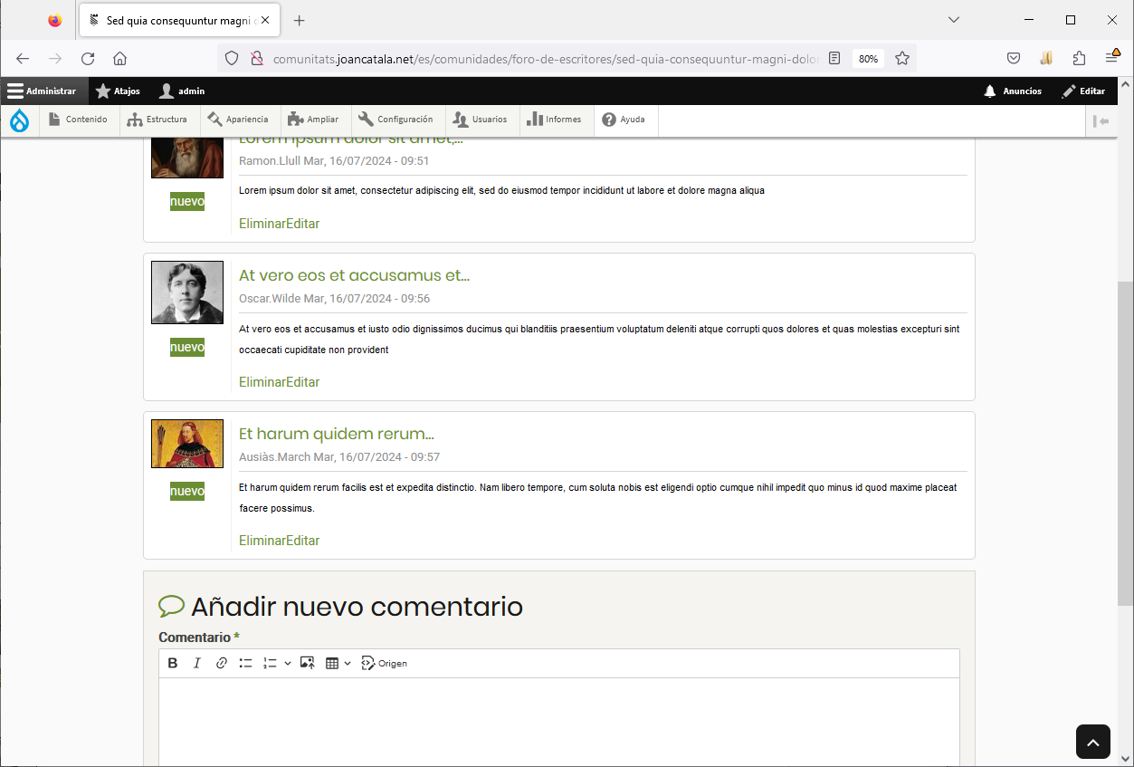Screen dimensions: 1134x767
Task: Open the Configuración admin menu
Action: click(395, 120)
